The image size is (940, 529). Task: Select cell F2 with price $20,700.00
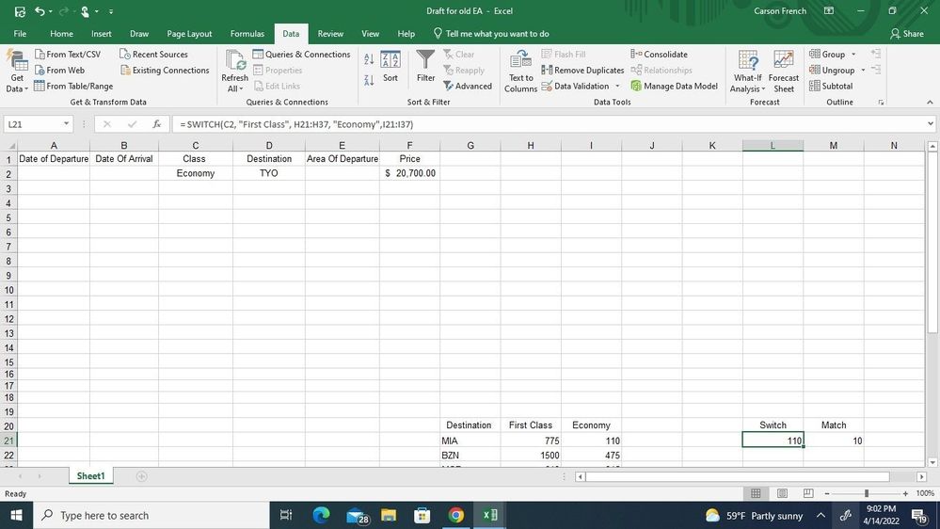[409, 173]
